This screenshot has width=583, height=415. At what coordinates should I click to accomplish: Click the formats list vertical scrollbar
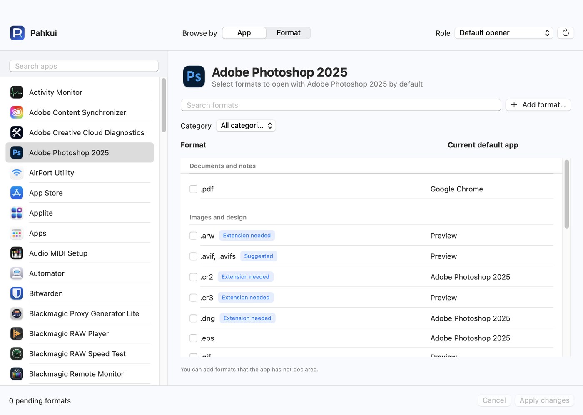pyautogui.click(x=567, y=194)
